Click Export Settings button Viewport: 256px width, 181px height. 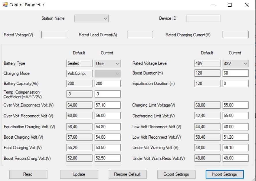coord(176,174)
